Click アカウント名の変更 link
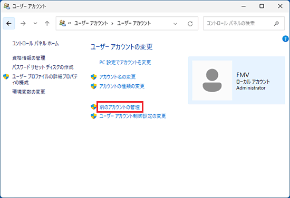Image resolution: width=290 pixels, height=198 pixels. 118,77
